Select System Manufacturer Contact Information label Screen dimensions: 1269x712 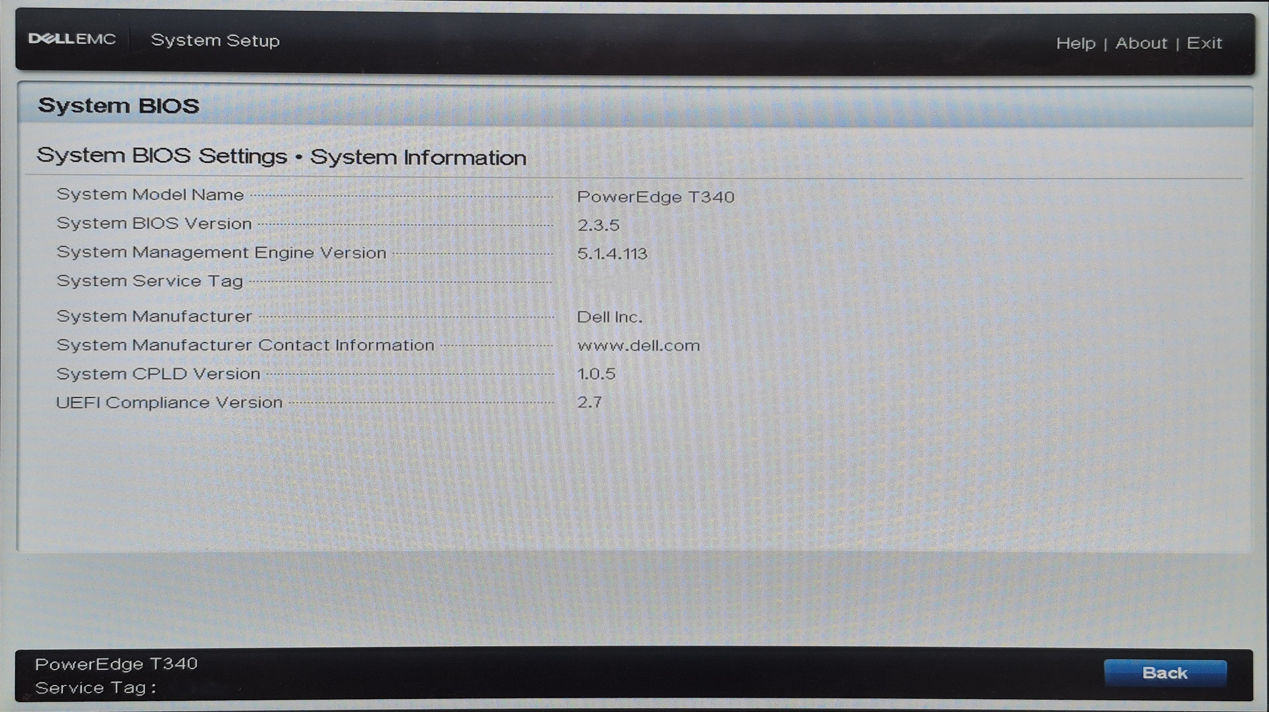click(x=245, y=345)
